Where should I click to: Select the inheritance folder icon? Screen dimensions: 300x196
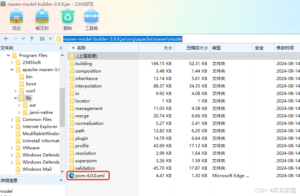click(x=72, y=79)
